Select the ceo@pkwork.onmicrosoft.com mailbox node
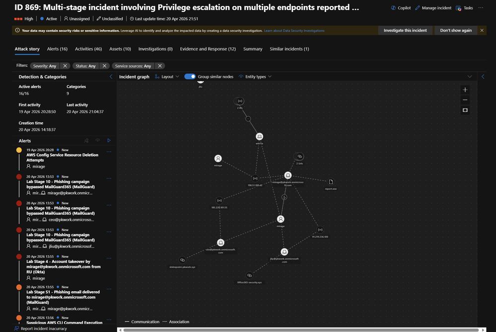Viewport: 496px width, 332px height. pyautogui.click(x=220, y=243)
